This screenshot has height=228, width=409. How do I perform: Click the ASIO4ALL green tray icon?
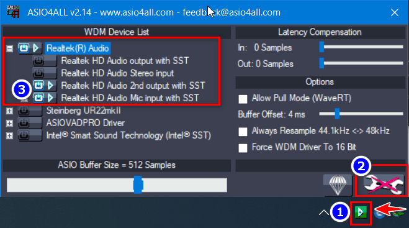pyautogui.click(x=361, y=212)
